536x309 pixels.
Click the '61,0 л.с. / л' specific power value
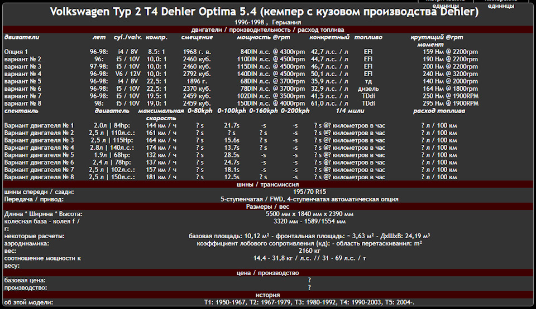329,104
